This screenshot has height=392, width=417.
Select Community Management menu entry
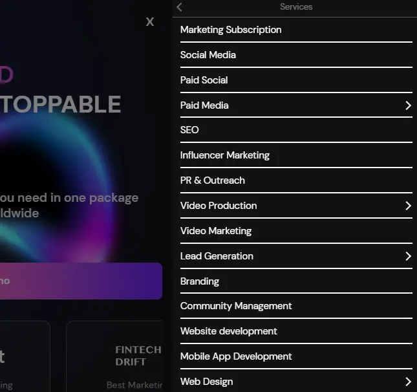coord(236,306)
